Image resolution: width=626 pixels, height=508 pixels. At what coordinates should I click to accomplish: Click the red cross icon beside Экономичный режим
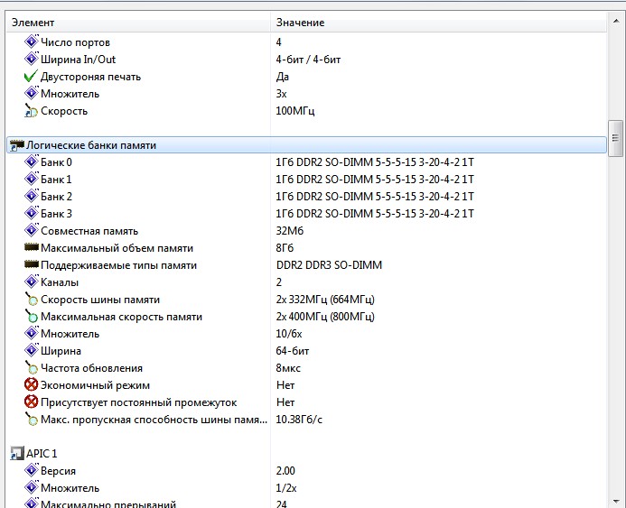tap(31, 385)
